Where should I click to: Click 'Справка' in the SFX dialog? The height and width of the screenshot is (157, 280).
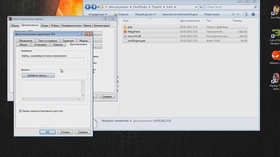[83, 132]
